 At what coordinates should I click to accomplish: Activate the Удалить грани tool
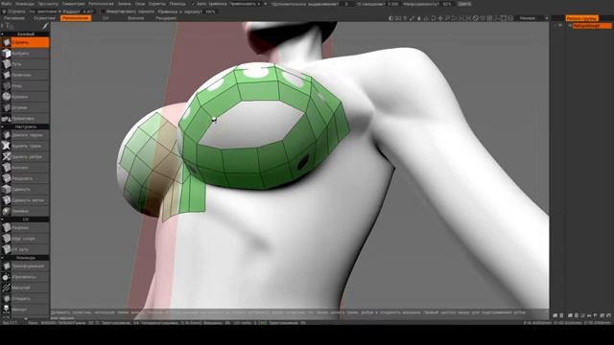pos(25,146)
